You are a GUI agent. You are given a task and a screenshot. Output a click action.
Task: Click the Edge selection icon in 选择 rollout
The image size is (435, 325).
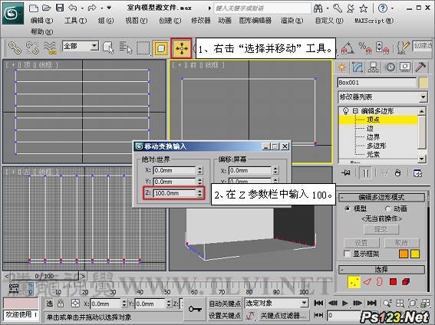coord(367,282)
